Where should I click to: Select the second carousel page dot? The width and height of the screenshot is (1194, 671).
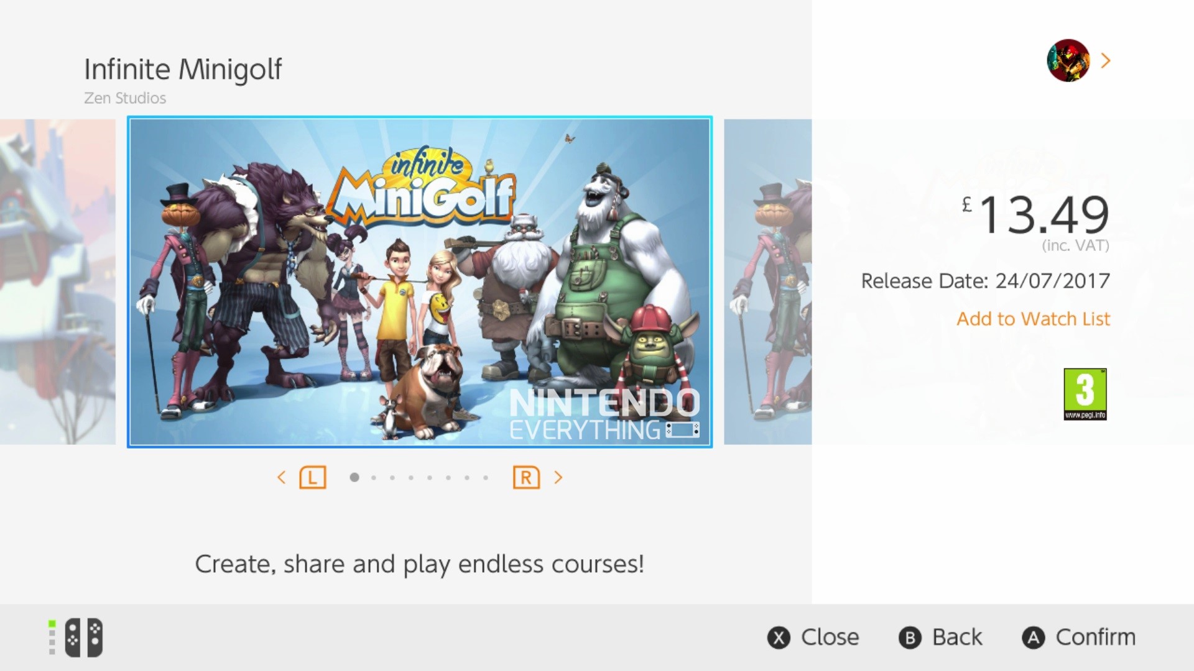374,478
